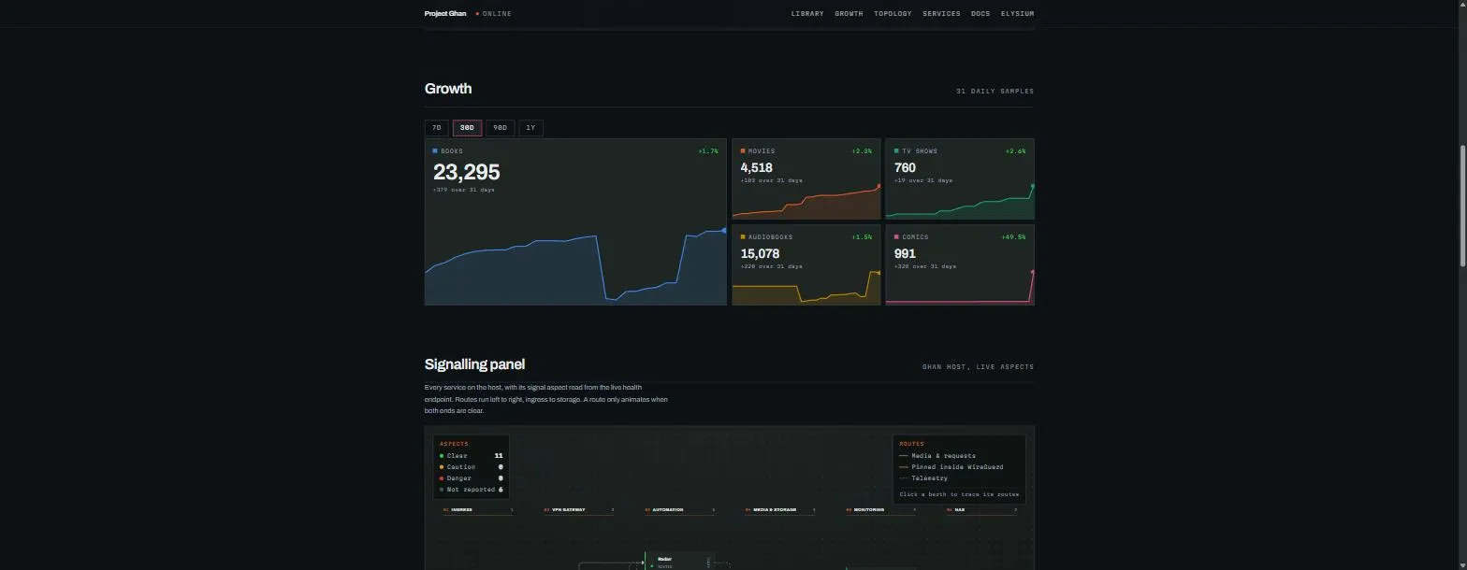
Task: Click the Monitoring column header
Action: point(881,510)
